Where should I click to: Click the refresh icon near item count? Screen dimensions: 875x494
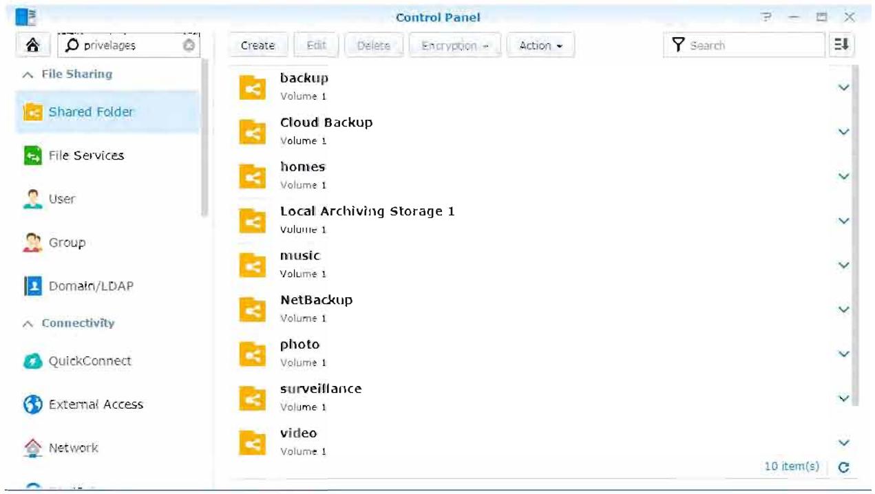coord(843,467)
